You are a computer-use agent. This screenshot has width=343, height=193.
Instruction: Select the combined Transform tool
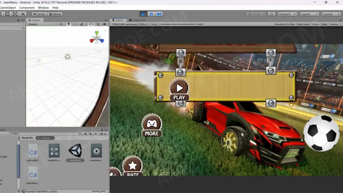coord(15,14)
